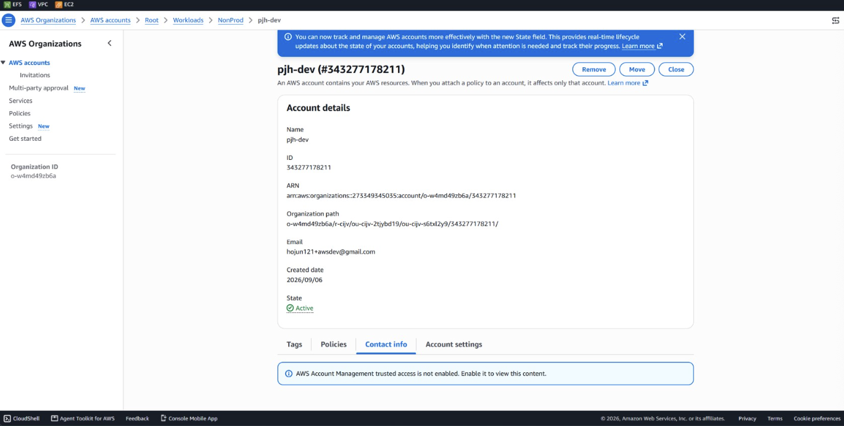Screen dimensions: 844x426
Task: Collapse the AWS accounts tree node
Action: point(3,62)
